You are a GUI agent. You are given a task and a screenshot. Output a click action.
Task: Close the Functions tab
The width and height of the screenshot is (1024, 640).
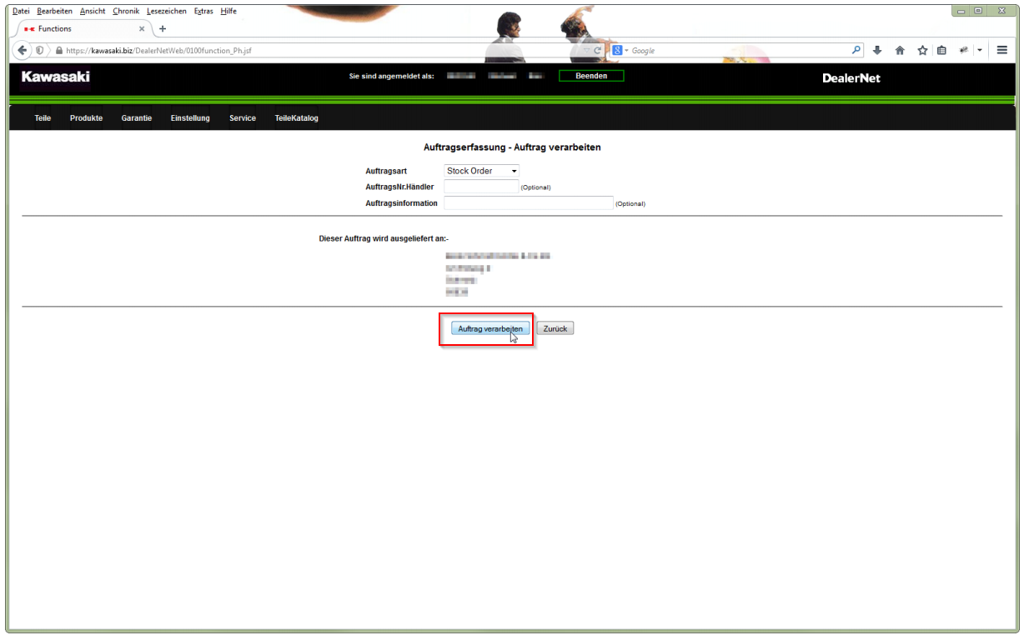click(142, 28)
